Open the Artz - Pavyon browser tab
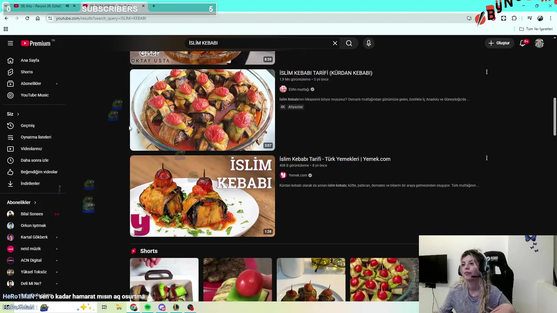 (41, 6)
